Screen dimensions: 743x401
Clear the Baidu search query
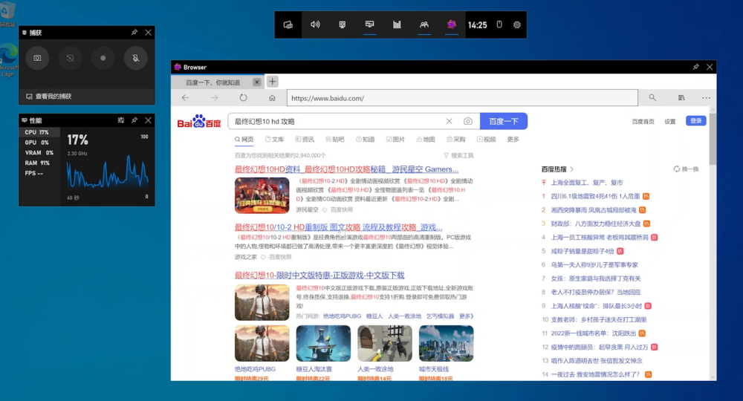pyautogui.click(x=450, y=121)
